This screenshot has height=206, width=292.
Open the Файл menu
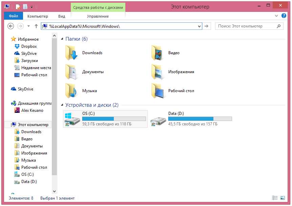pyautogui.click(x=14, y=16)
